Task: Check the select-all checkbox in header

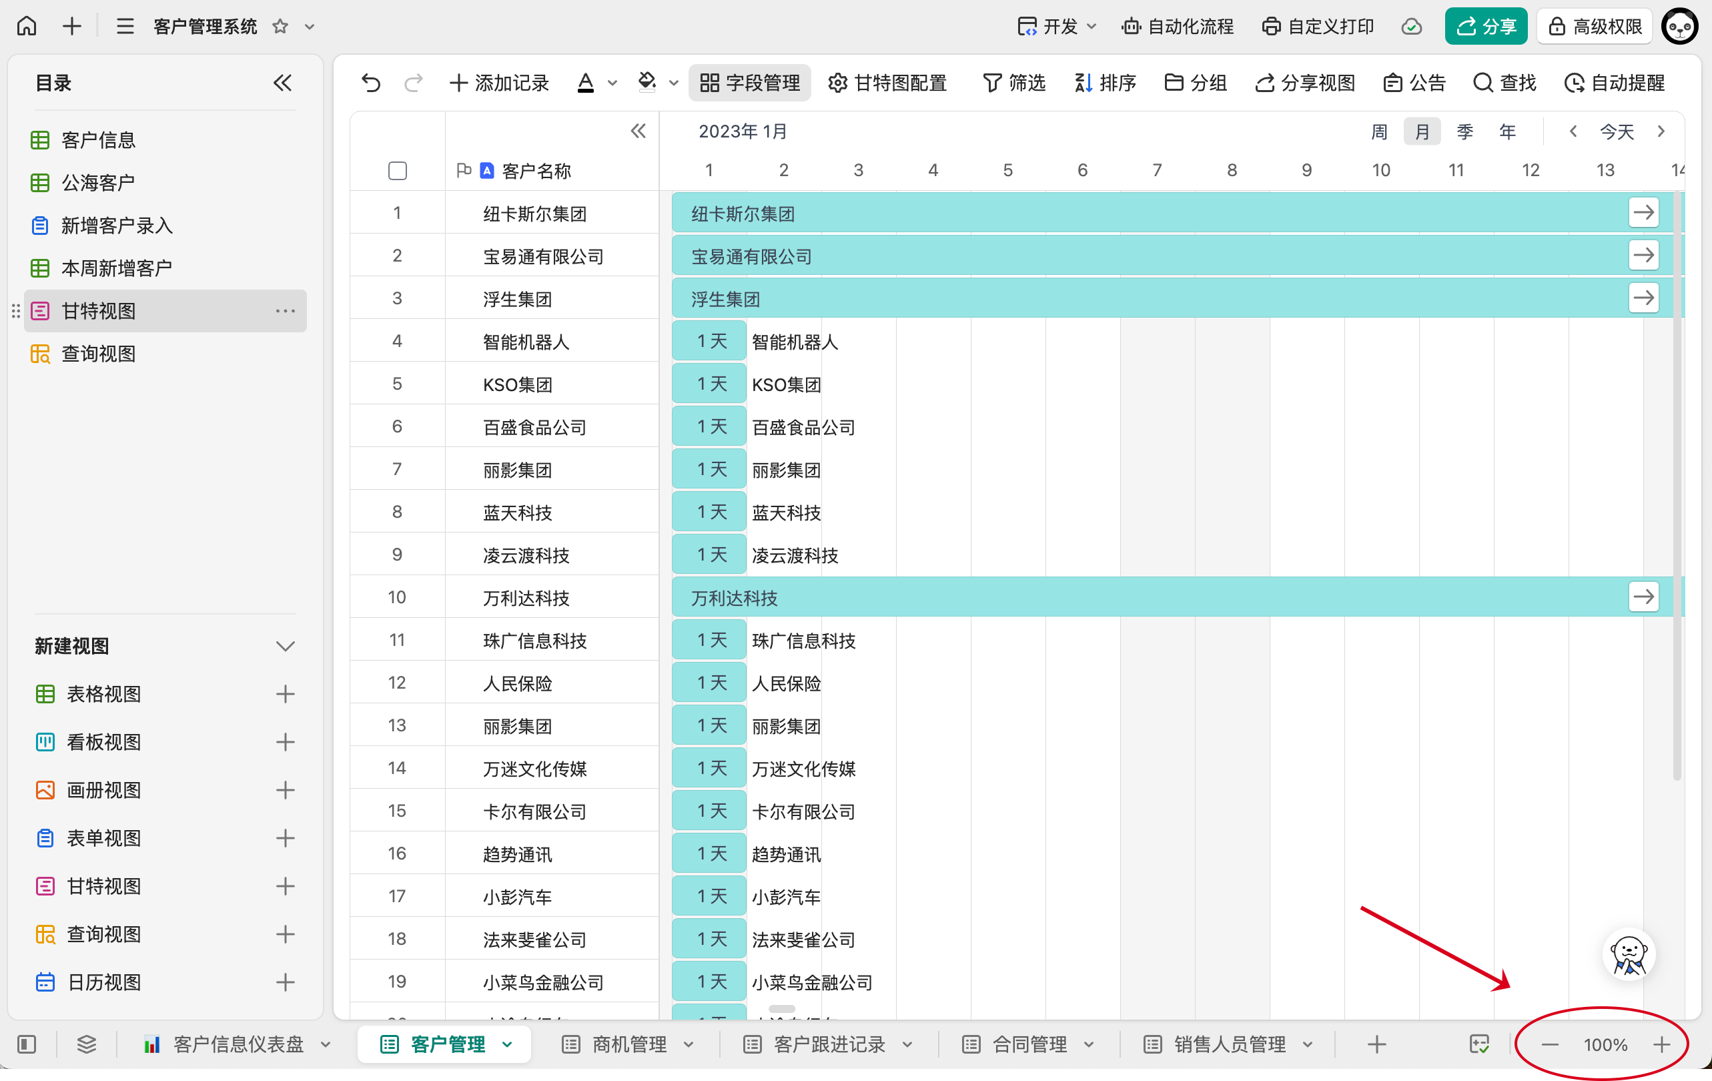Action: click(398, 171)
